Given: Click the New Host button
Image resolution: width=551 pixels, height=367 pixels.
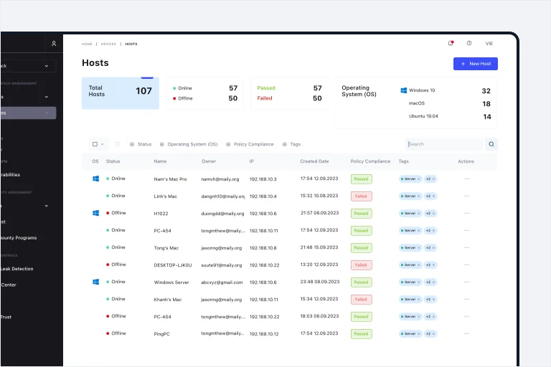Looking at the screenshot, I should click(x=476, y=64).
